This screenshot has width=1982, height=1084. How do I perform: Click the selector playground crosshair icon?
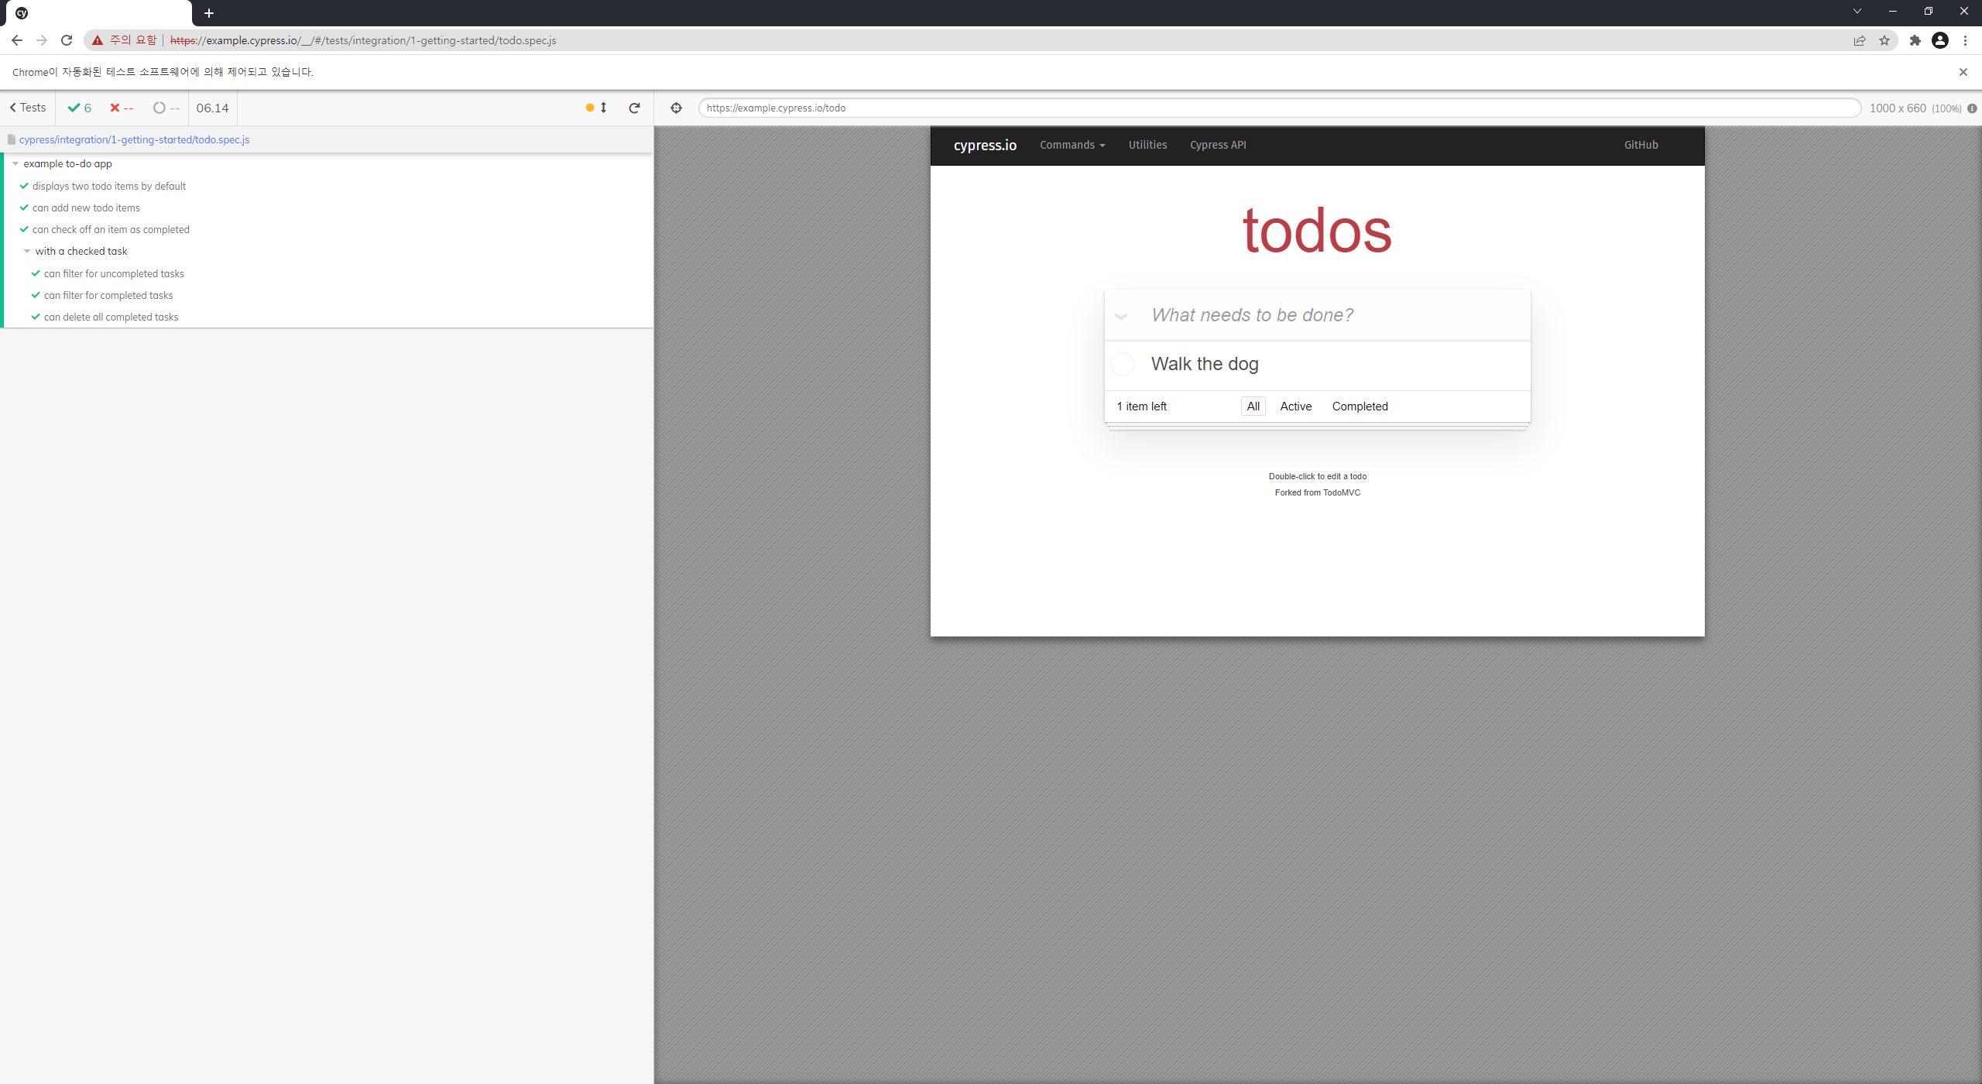point(676,108)
